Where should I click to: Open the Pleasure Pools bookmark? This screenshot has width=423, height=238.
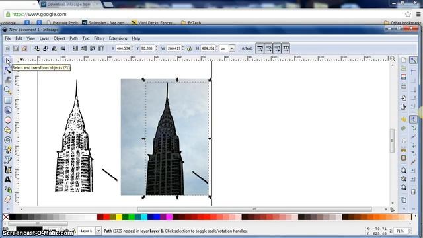(62, 23)
